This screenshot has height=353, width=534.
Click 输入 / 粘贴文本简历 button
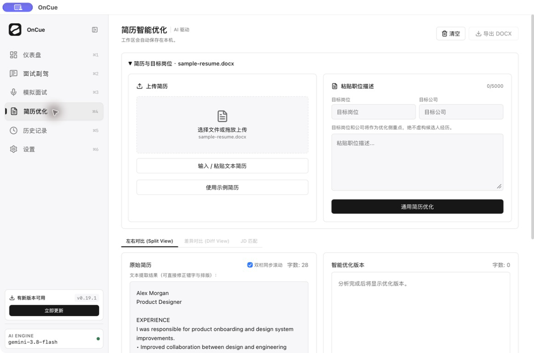(x=222, y=166)
